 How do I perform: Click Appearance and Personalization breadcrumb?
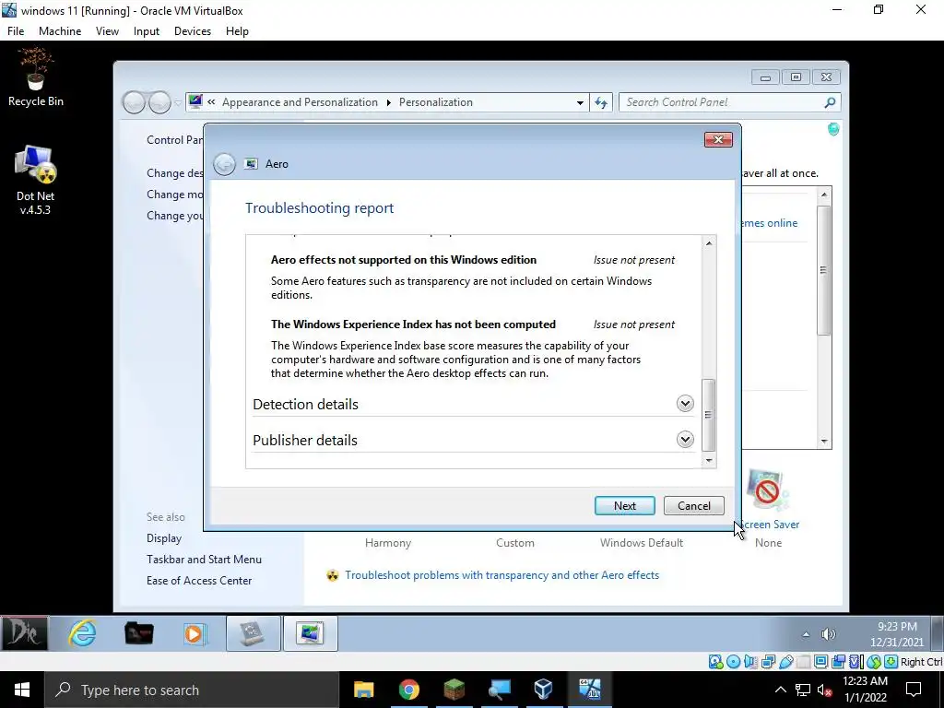300,102
